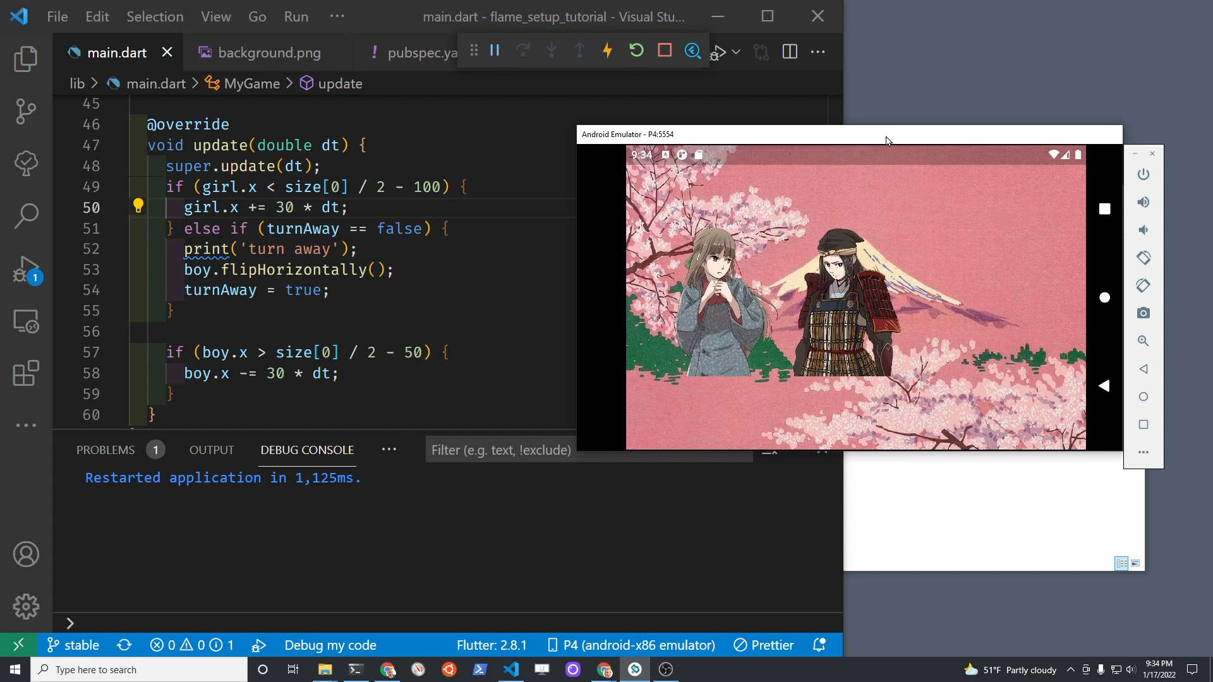
Task: Open the Run menu
Action: (x=296, y=16)
